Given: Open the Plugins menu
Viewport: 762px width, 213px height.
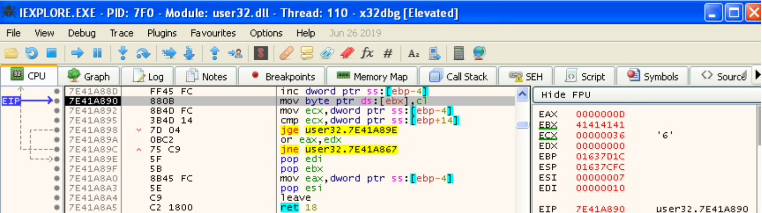Looking at the screenshot, I should pyautogui.click(x=162, y=33).
